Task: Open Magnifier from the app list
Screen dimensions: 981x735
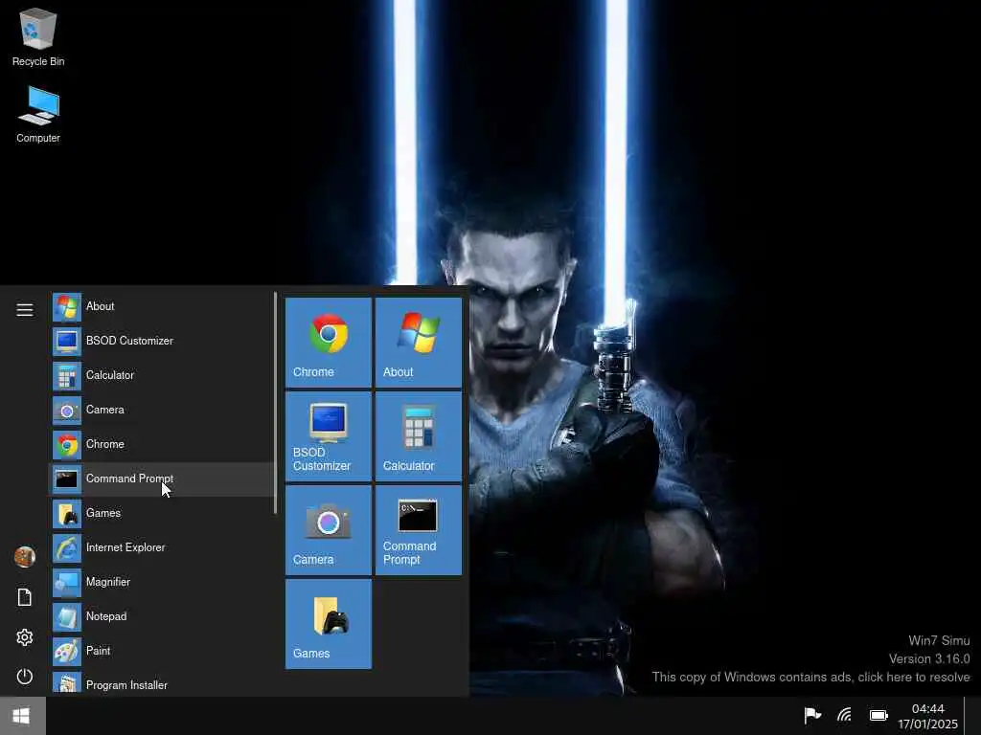Action: tap(161, 583)
